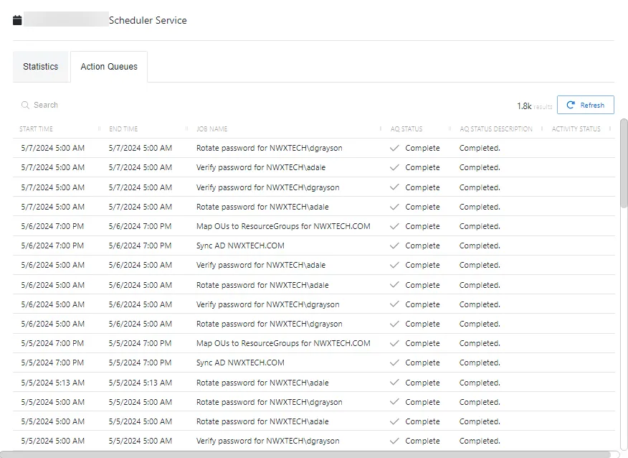Select 'Verify password for NWXTECH\adale' from 5/6/2024

(x=261, y=265)
